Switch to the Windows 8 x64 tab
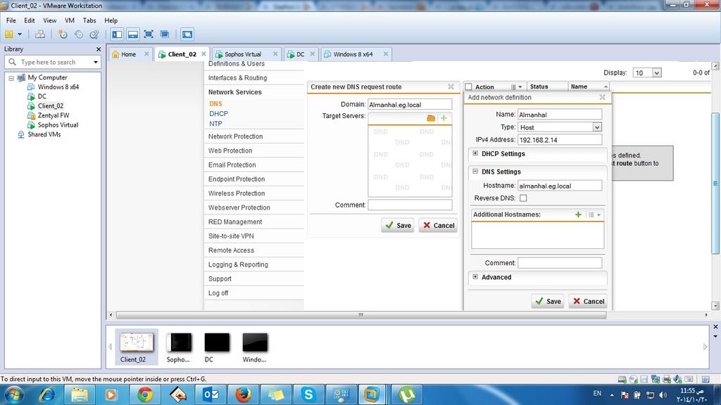Screen dimensions: 721x405 point(353,54)
